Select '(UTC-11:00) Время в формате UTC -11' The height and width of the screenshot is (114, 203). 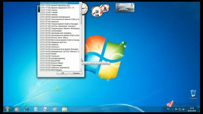(60, 8)
